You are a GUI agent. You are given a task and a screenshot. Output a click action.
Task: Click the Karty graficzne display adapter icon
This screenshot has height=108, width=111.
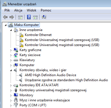16,50
